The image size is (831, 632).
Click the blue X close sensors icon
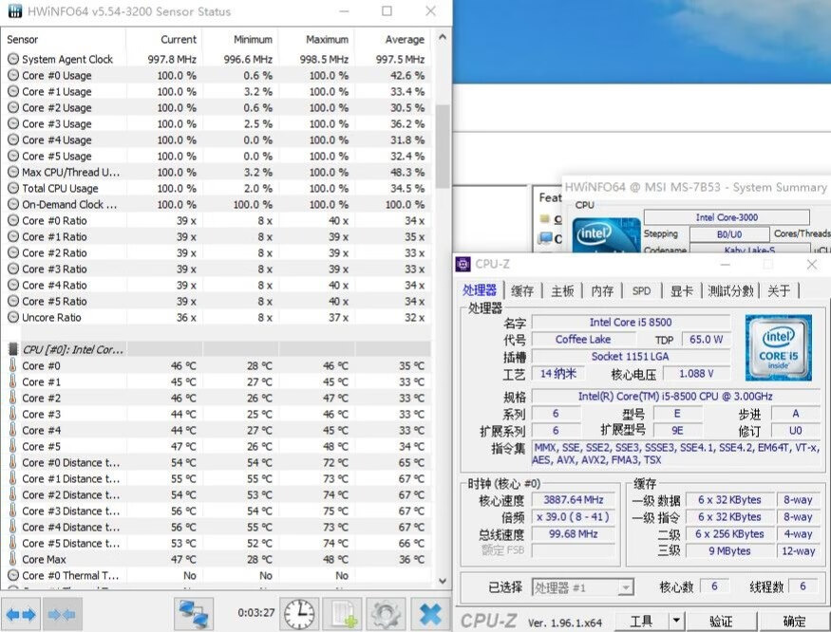click(x=429, y=614)
